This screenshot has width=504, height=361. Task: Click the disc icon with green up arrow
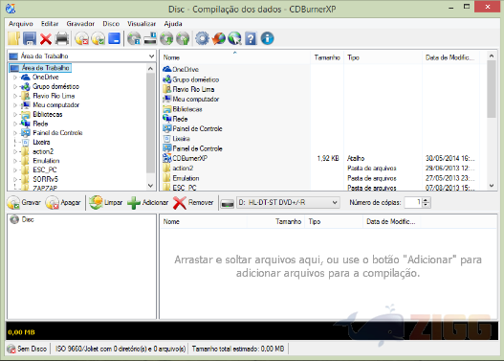[x=183, y=38]
